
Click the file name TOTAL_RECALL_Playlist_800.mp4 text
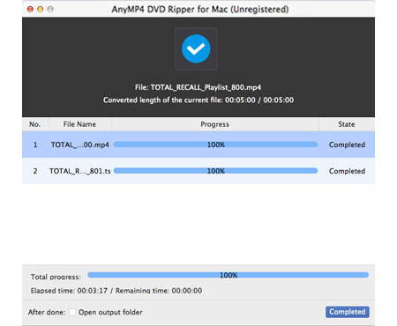pyautogui.click(x=206, y=87)
